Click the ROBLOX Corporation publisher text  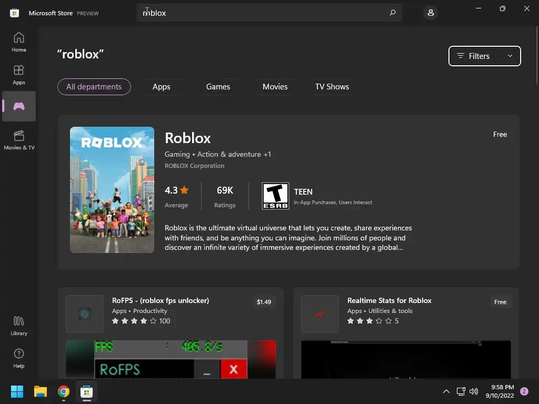pyautogui.click(x=194, y=166)
